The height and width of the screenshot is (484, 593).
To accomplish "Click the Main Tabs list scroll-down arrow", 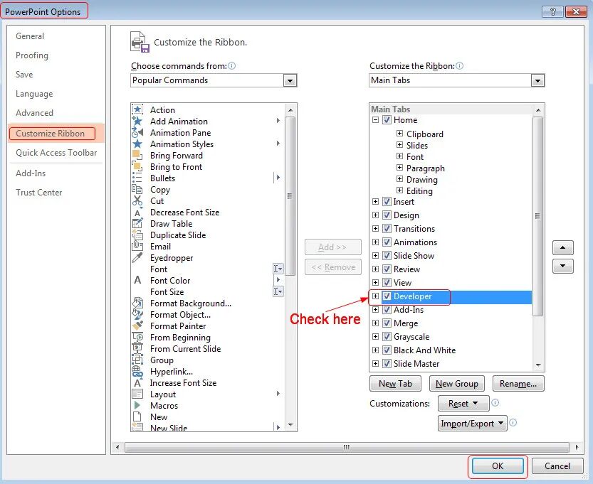I will [538, 365].
